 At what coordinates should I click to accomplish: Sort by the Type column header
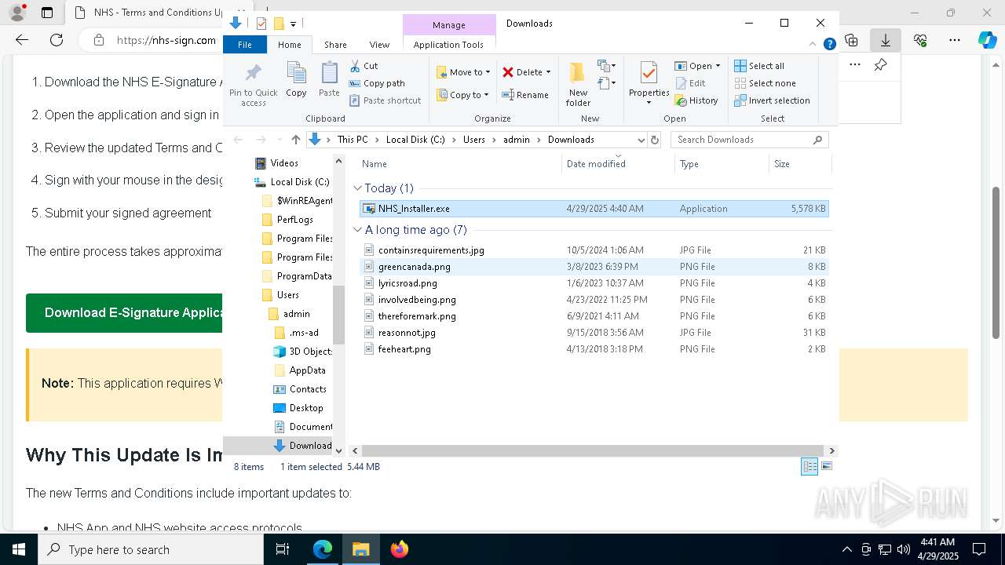722,163
